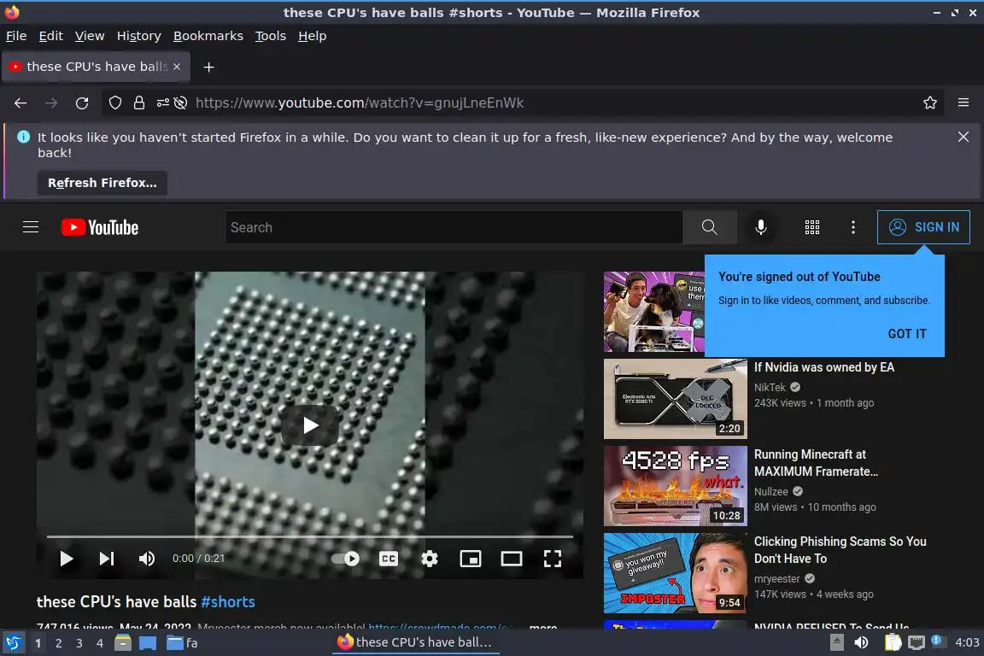
Task: Open the dog and PC thumbnail video
Action: pyautogui.click(x=654, y=312)
